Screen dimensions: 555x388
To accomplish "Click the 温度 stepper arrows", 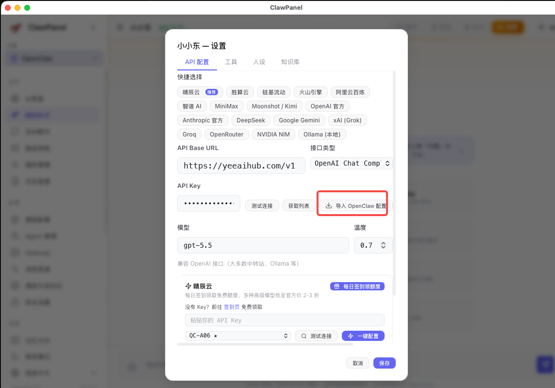I will pyautogui.click(x=383, y=245).
